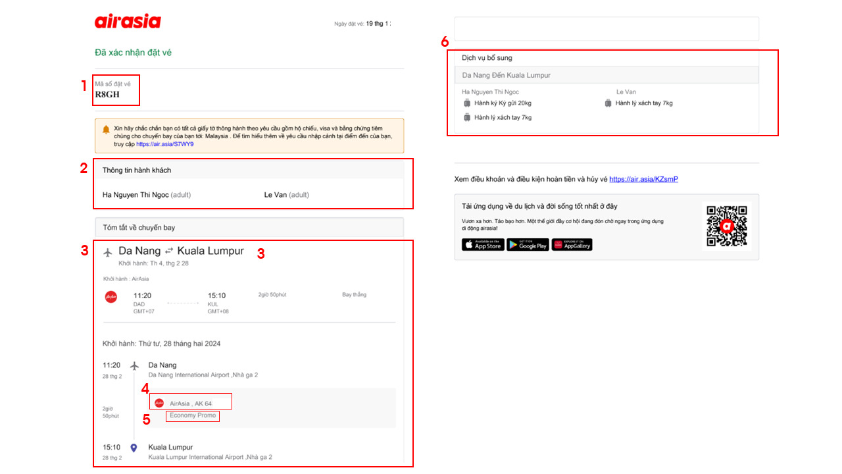Click 'Kuala Lumpur International Airport, Nhà ga 2'
The image size is (842, 474).
[x=210, y=457]
